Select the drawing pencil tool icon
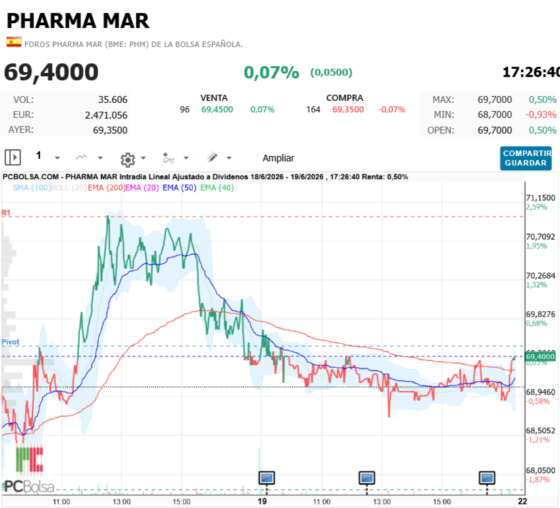The height and width of the screenshot is (508, 560). coord(212,157)
